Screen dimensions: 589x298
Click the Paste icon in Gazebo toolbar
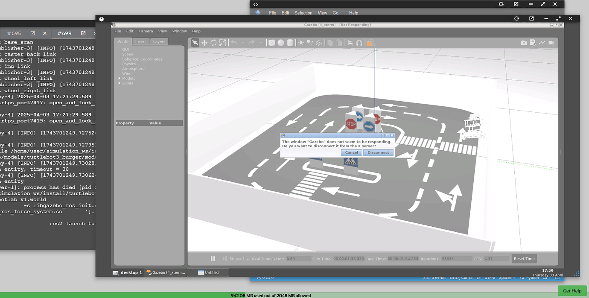pyautogui.click(x=339, y=43)
